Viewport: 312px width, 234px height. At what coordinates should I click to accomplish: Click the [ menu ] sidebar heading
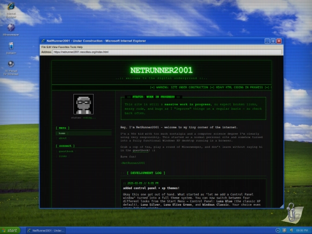tap(62, 128)
